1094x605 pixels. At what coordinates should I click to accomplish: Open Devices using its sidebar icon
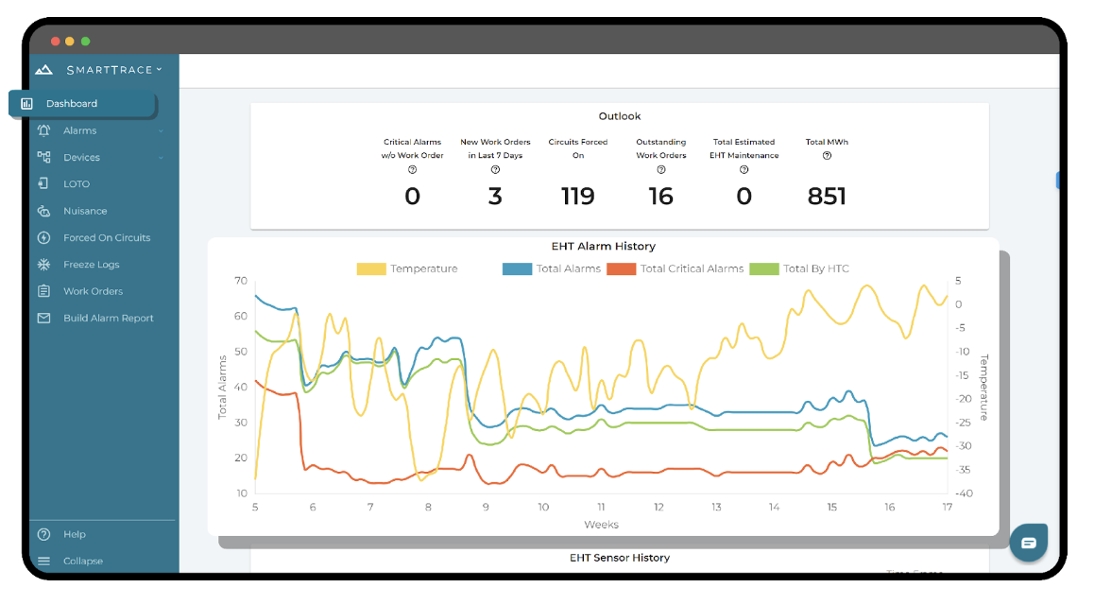pos(43,156)
